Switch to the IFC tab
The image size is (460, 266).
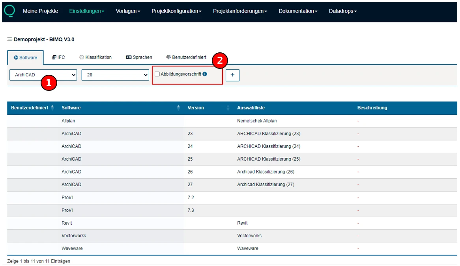[58, 57]
